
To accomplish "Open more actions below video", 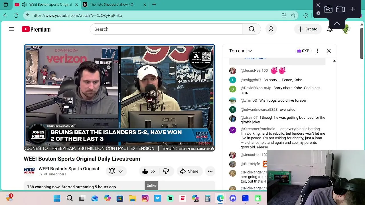I will tap(210, 171).
